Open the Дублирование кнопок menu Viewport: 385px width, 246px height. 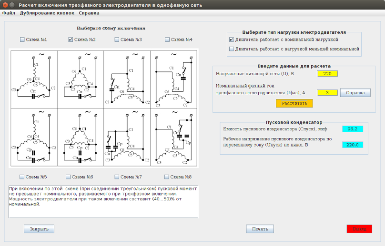coord(47,13)
